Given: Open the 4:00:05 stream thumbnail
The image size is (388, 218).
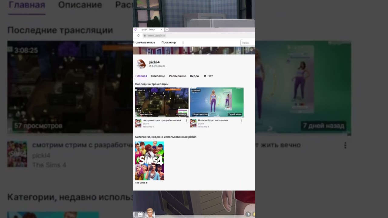Looking at the screenshot, I should tap(217, 102).
